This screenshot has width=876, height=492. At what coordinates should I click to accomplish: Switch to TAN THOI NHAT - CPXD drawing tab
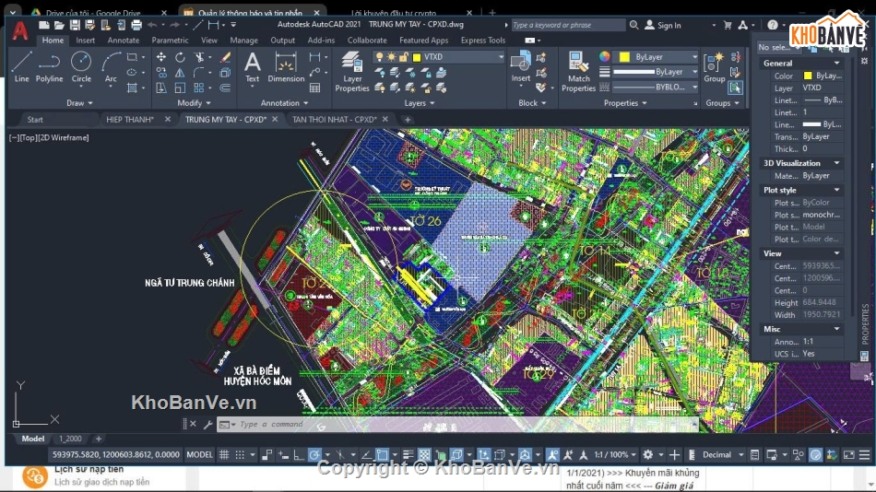(335, 119)
